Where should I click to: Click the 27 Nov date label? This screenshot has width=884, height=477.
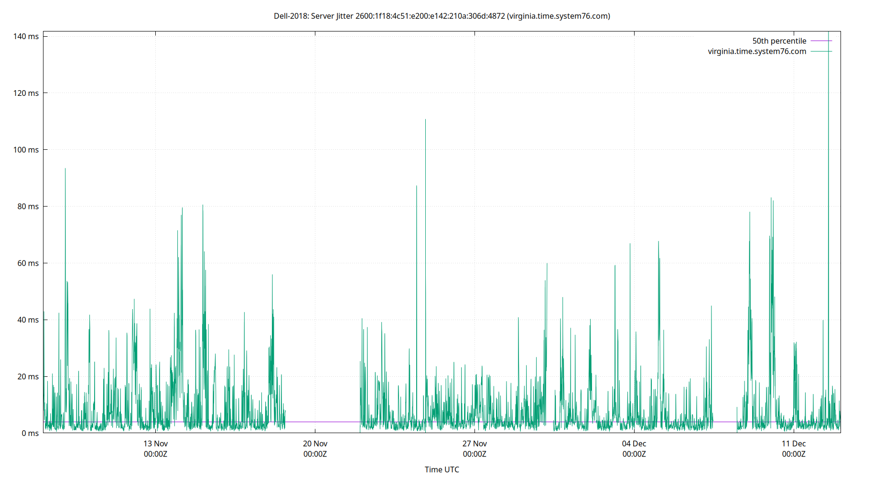474,444
